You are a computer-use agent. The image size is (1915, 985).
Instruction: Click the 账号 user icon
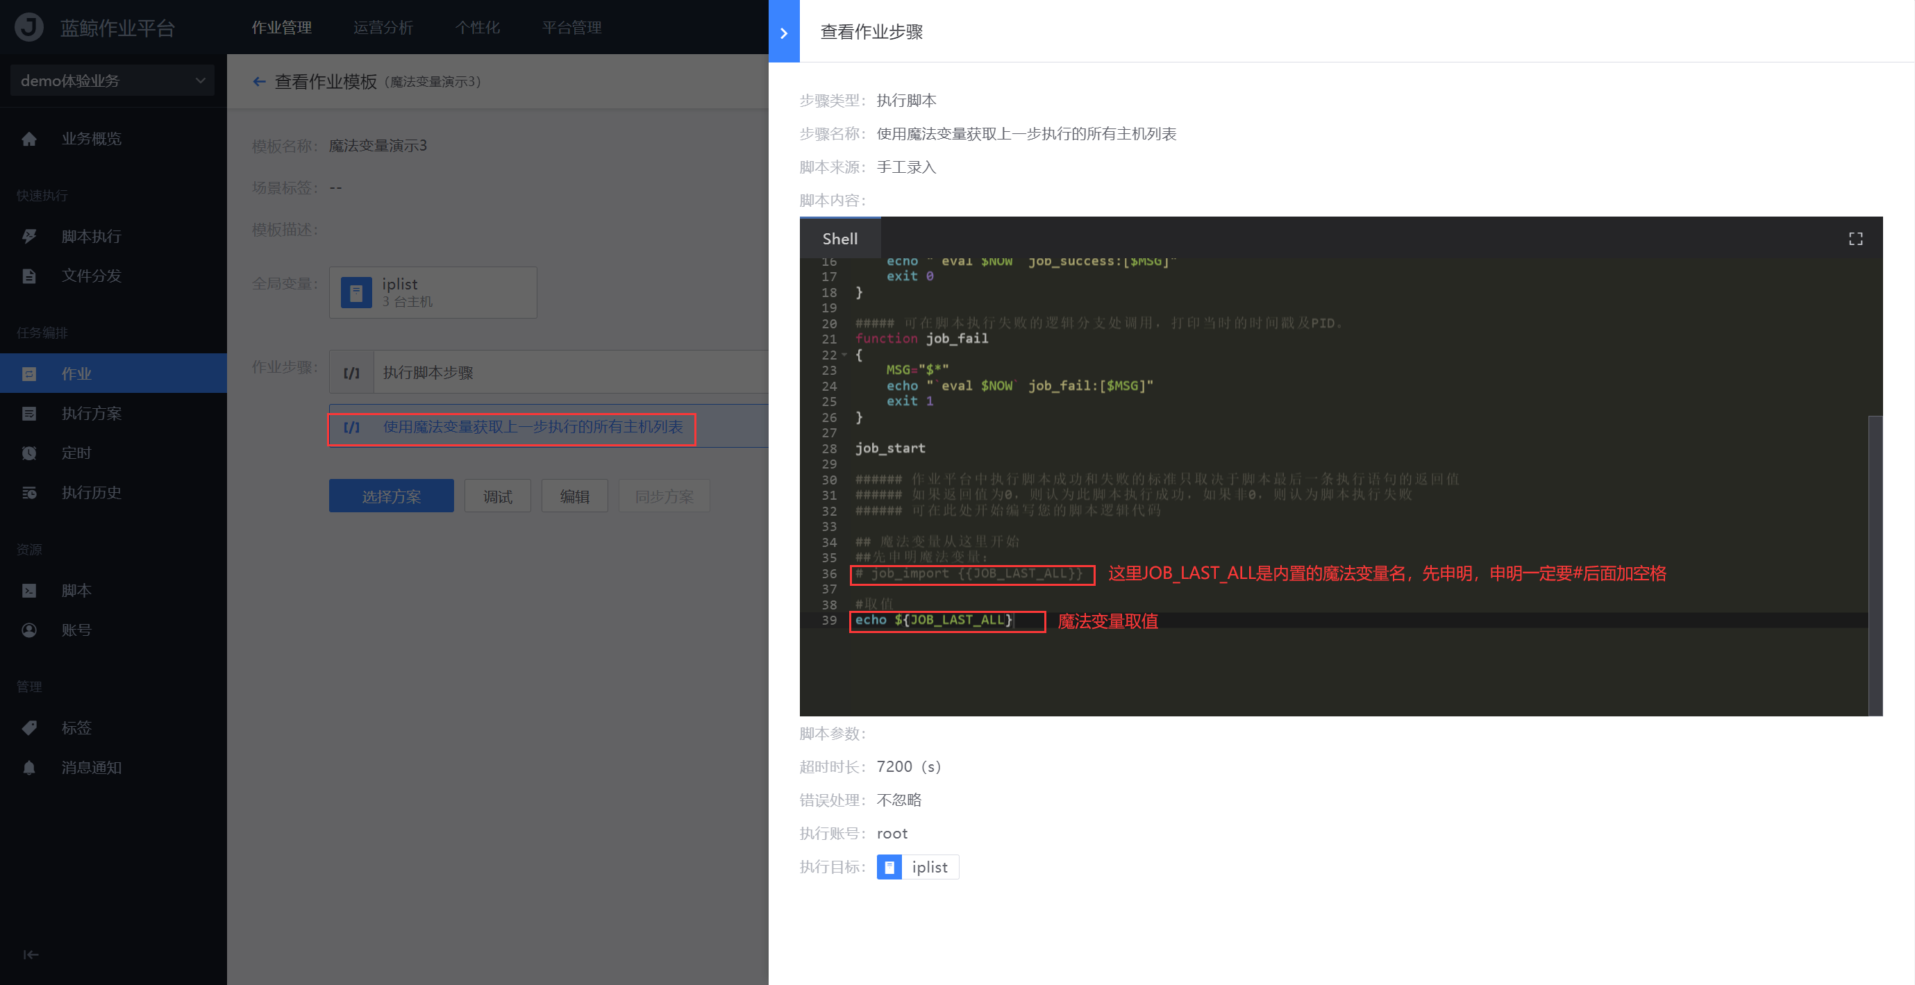29,630
